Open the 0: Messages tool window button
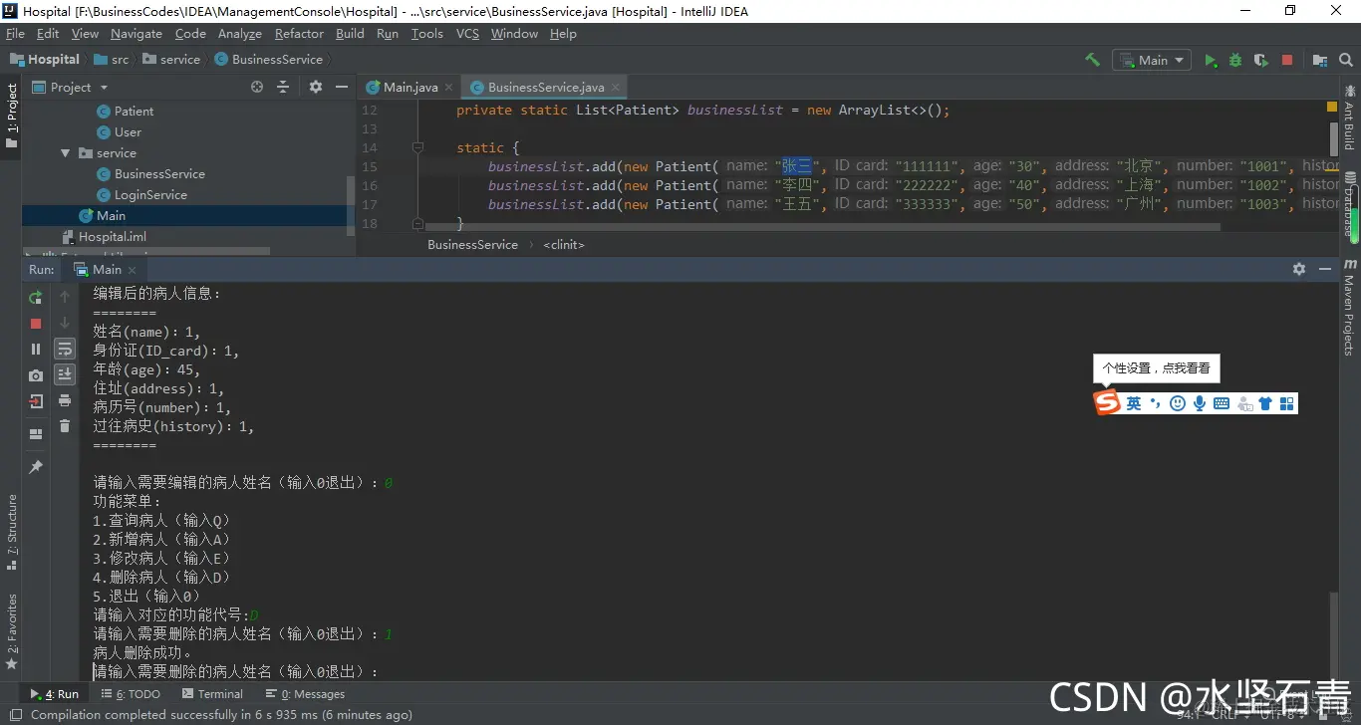This screenshot has height=725, width=1361. 305,694
